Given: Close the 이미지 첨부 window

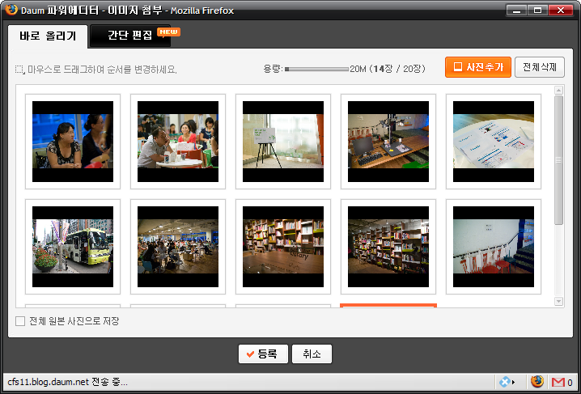Looking at the screenshot, I should (x=561, y=10).
